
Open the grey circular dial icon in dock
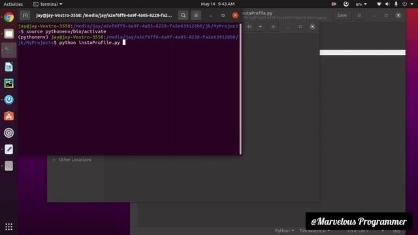[8, 133]
